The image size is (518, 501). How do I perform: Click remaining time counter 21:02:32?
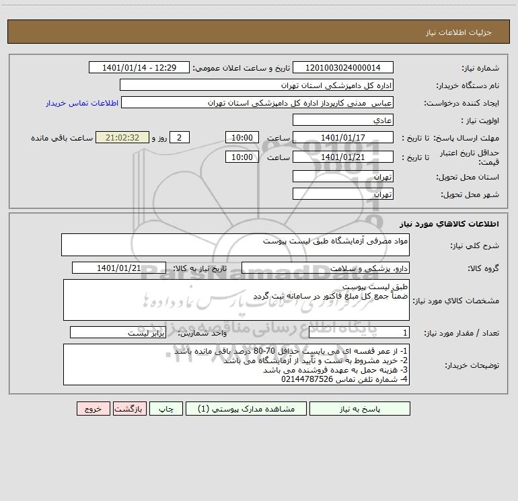point(122,137)
